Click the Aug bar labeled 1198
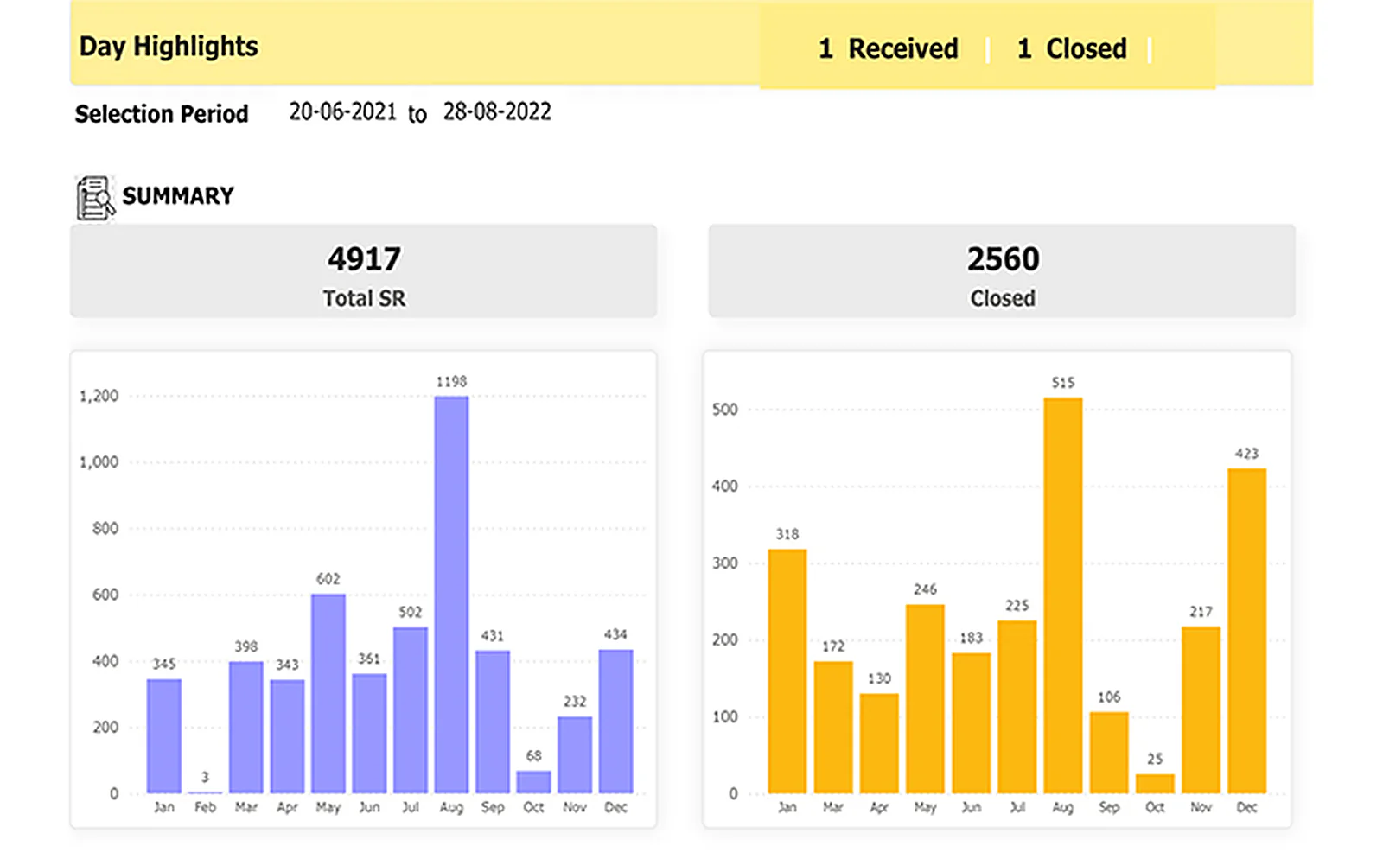Image resolution: width=1383 pixels, height=859 pixels. 451,595
